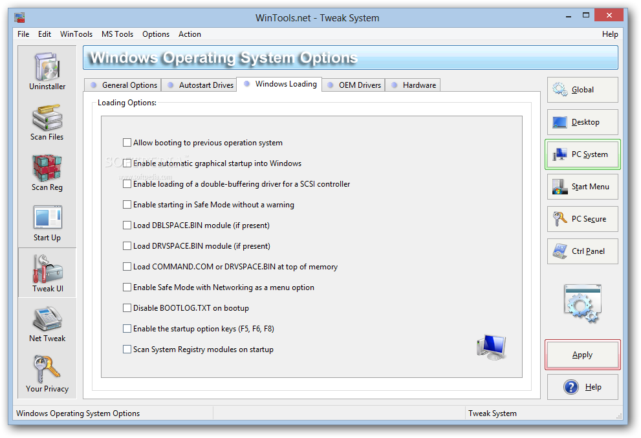Click the blue monitor icon in Loading Options

492,347
